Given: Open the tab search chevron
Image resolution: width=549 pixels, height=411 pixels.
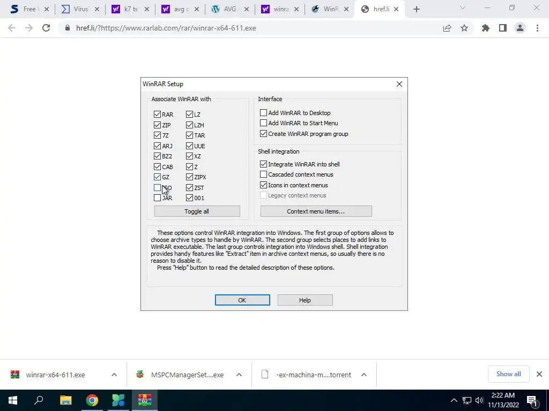Looking at the screenshot, I should click(463, 7).
